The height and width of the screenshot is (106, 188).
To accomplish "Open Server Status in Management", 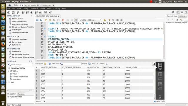I will [x=17, y=19].
